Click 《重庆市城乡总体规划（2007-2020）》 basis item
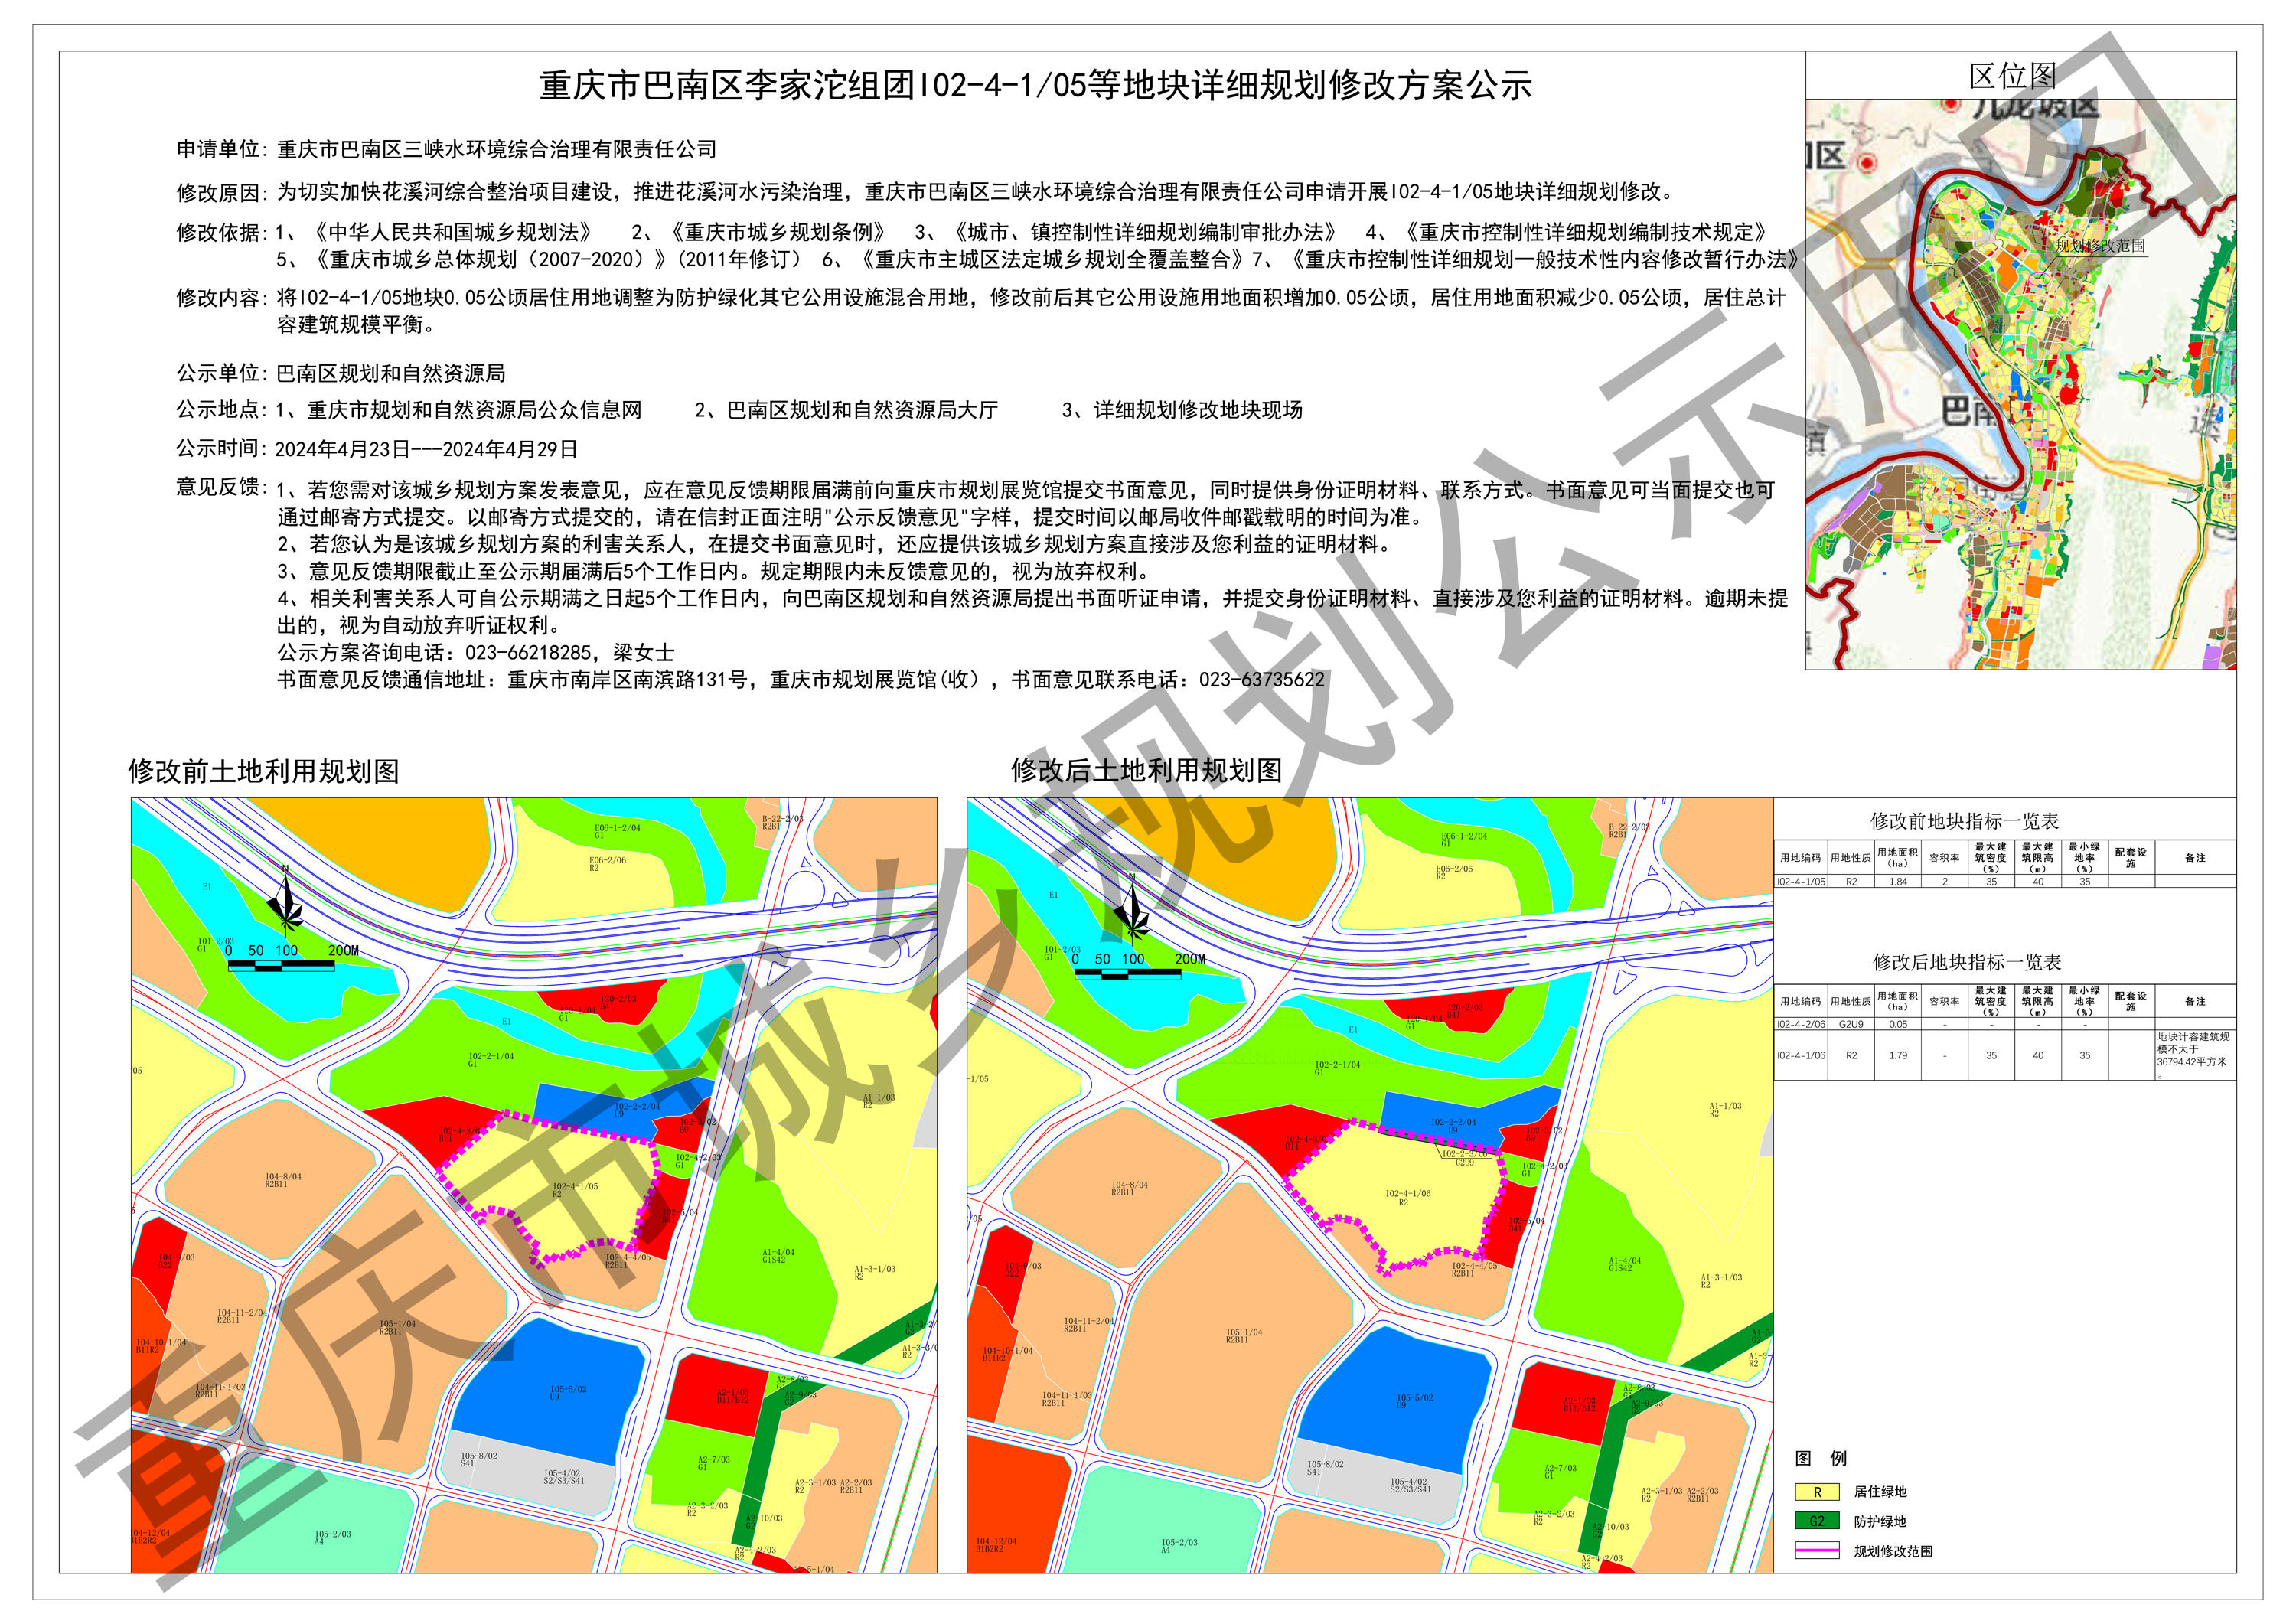This screenshot has width=2296, height=1624. (x=491, y=260)
